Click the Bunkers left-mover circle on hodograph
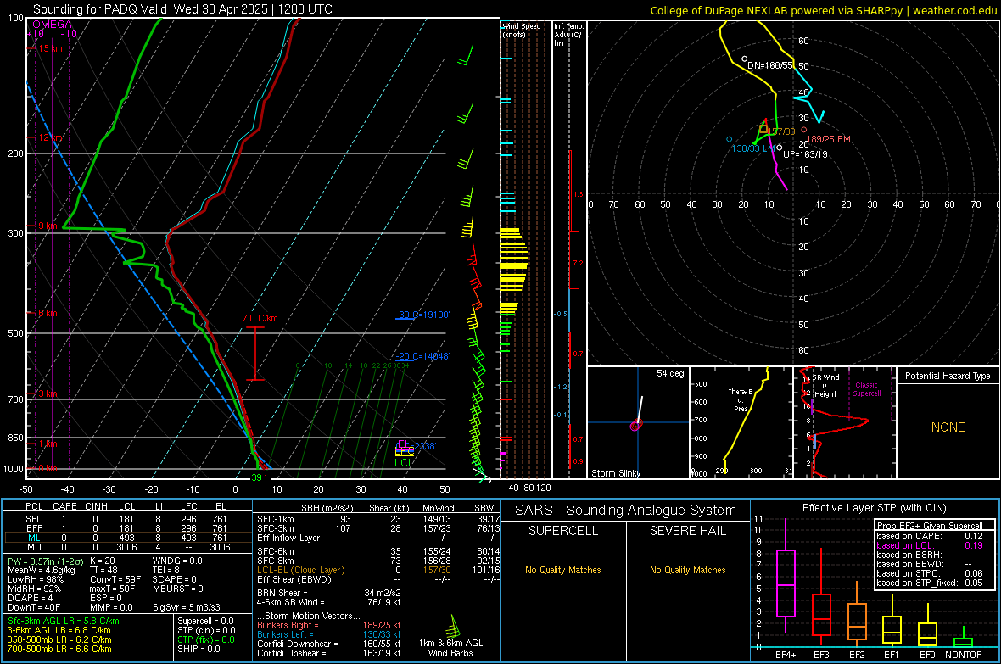 [x=729, y=139]
